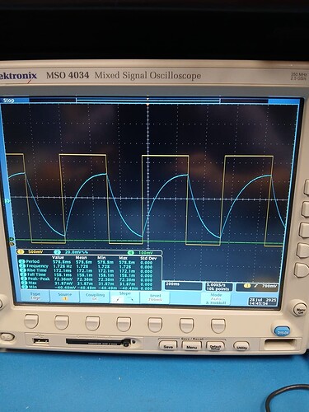Screen dimensions: 309x412
Task: Click the Save hardware button
Action: pyautogui.click(x=168, y=347)
